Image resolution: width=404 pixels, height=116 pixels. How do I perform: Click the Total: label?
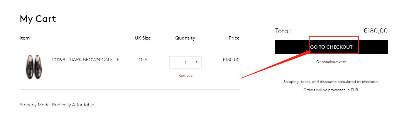coord(283,31)
